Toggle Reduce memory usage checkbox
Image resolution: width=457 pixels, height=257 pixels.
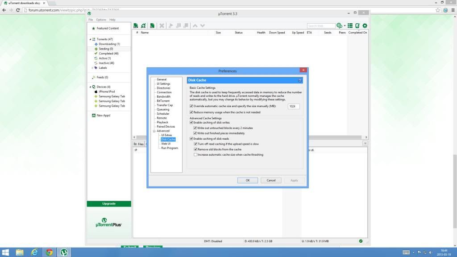coord(191,112)
